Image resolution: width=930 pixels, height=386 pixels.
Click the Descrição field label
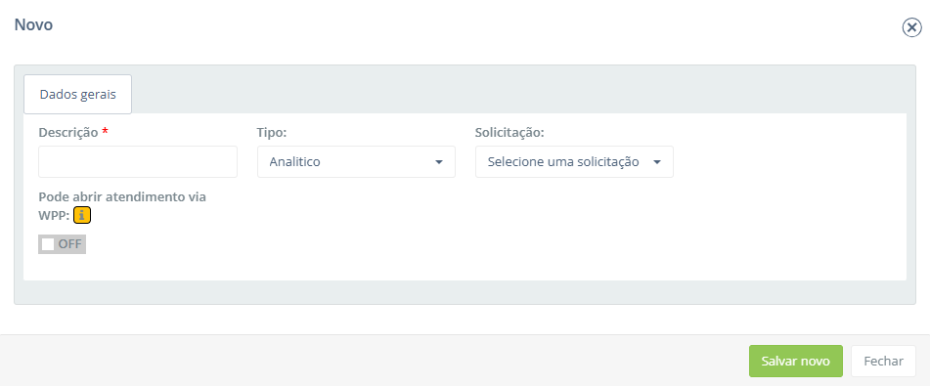tap(68, 132)
